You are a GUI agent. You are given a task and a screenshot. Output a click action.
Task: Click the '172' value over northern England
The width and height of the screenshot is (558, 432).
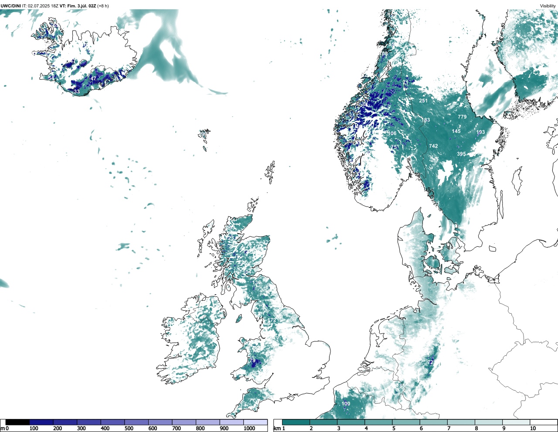[x=272, y=320]
